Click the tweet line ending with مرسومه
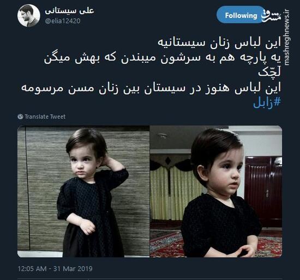The width and height of the screenshot is (300, 280). click(151, 88)
